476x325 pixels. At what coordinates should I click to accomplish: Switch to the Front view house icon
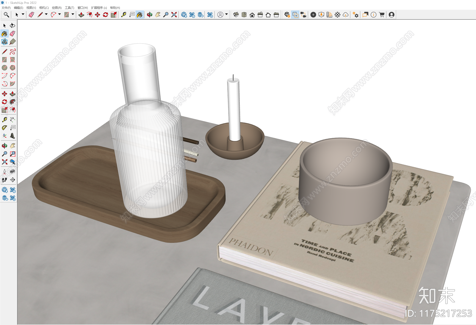pyautogui.click(x=252, y=15)
